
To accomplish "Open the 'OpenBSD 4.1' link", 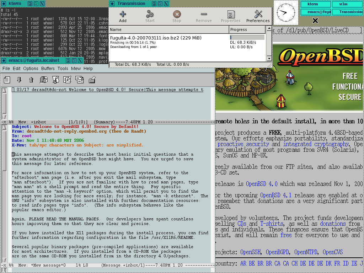I will point(276,196).
